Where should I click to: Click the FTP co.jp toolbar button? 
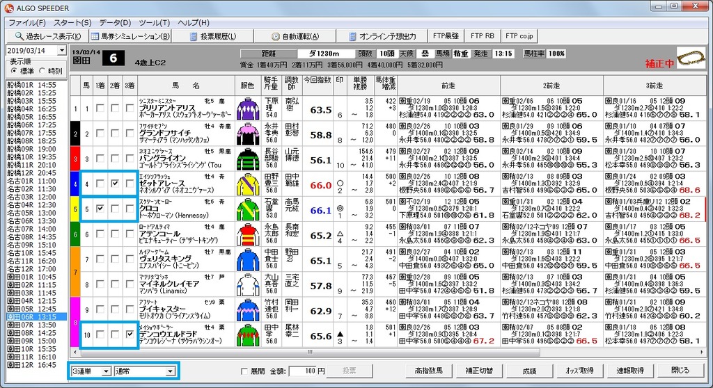point(519,35)
